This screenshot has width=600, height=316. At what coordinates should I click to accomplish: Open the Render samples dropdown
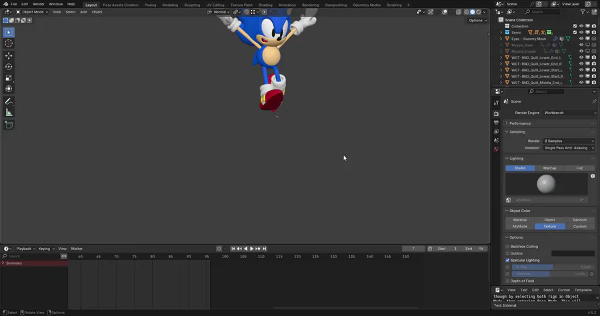click(569, 141)
